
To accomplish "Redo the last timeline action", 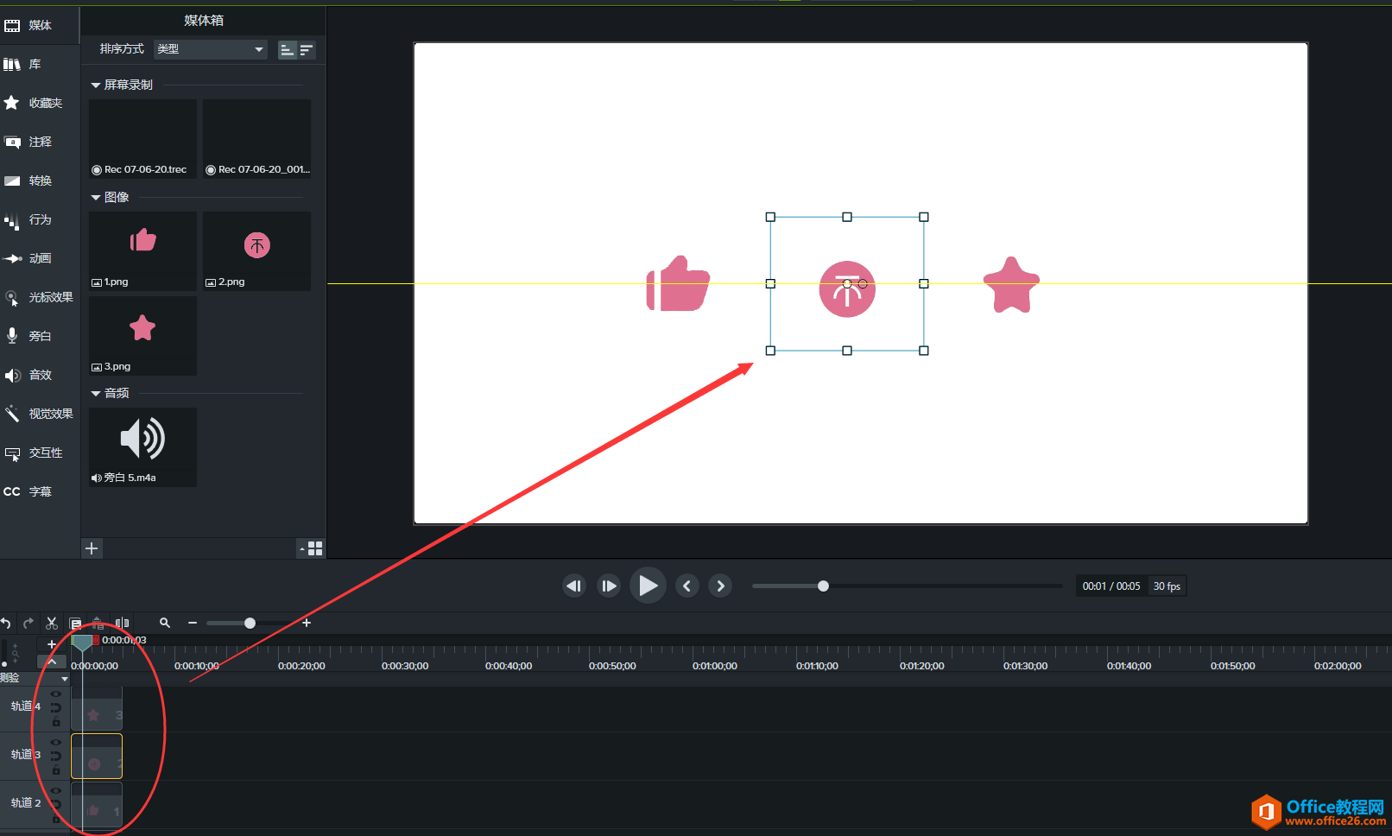I will [28, 623].
